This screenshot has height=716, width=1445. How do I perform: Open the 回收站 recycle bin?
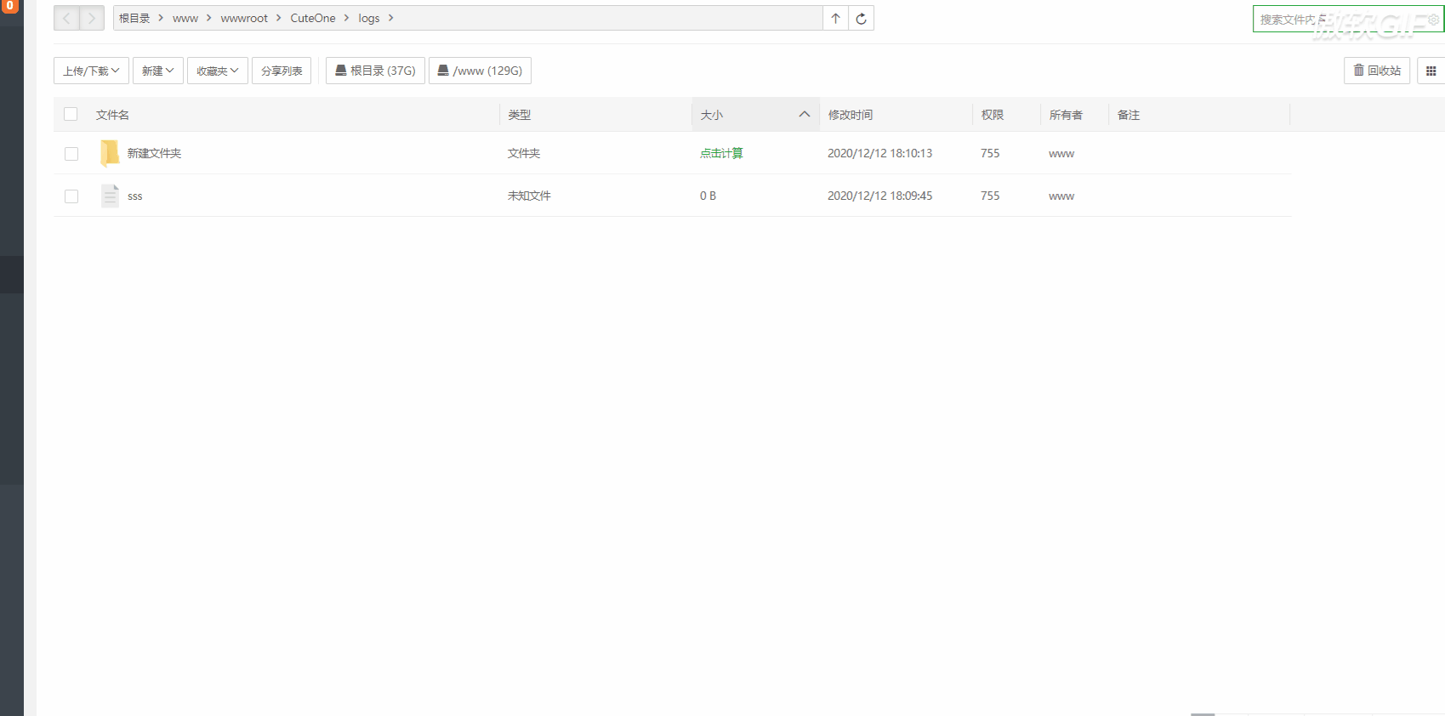click(x=1377, y=71)
